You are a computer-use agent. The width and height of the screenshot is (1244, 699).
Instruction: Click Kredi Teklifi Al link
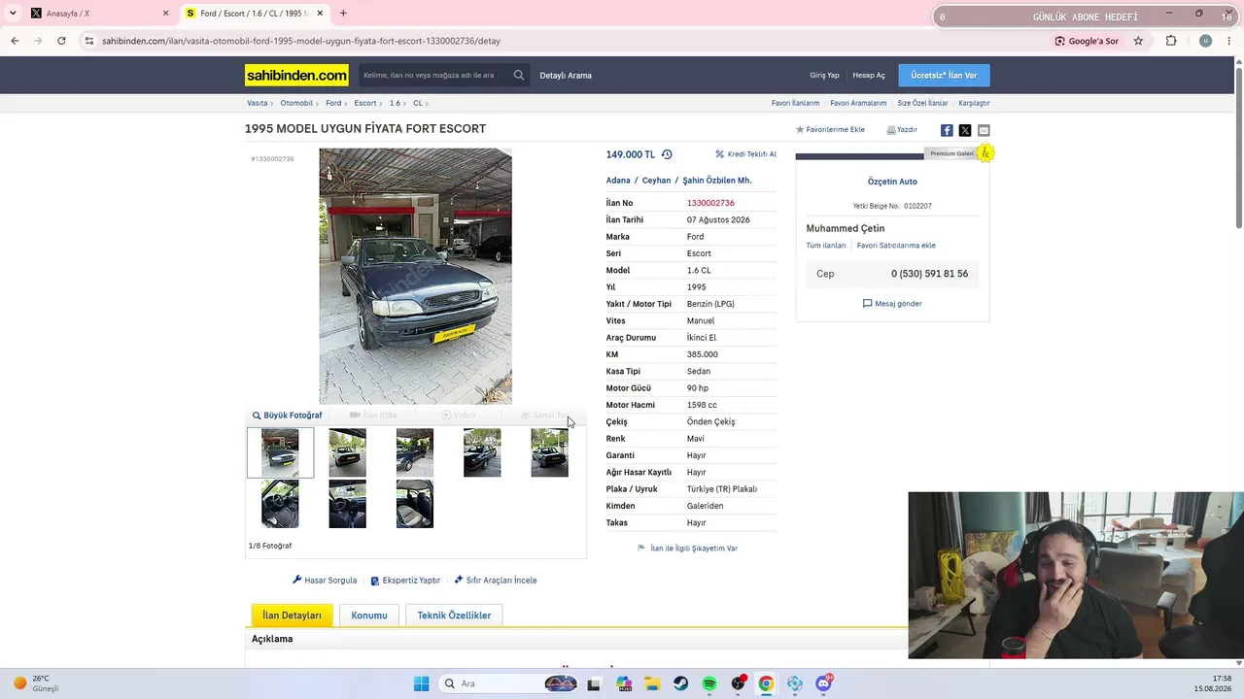click(745, 154)
